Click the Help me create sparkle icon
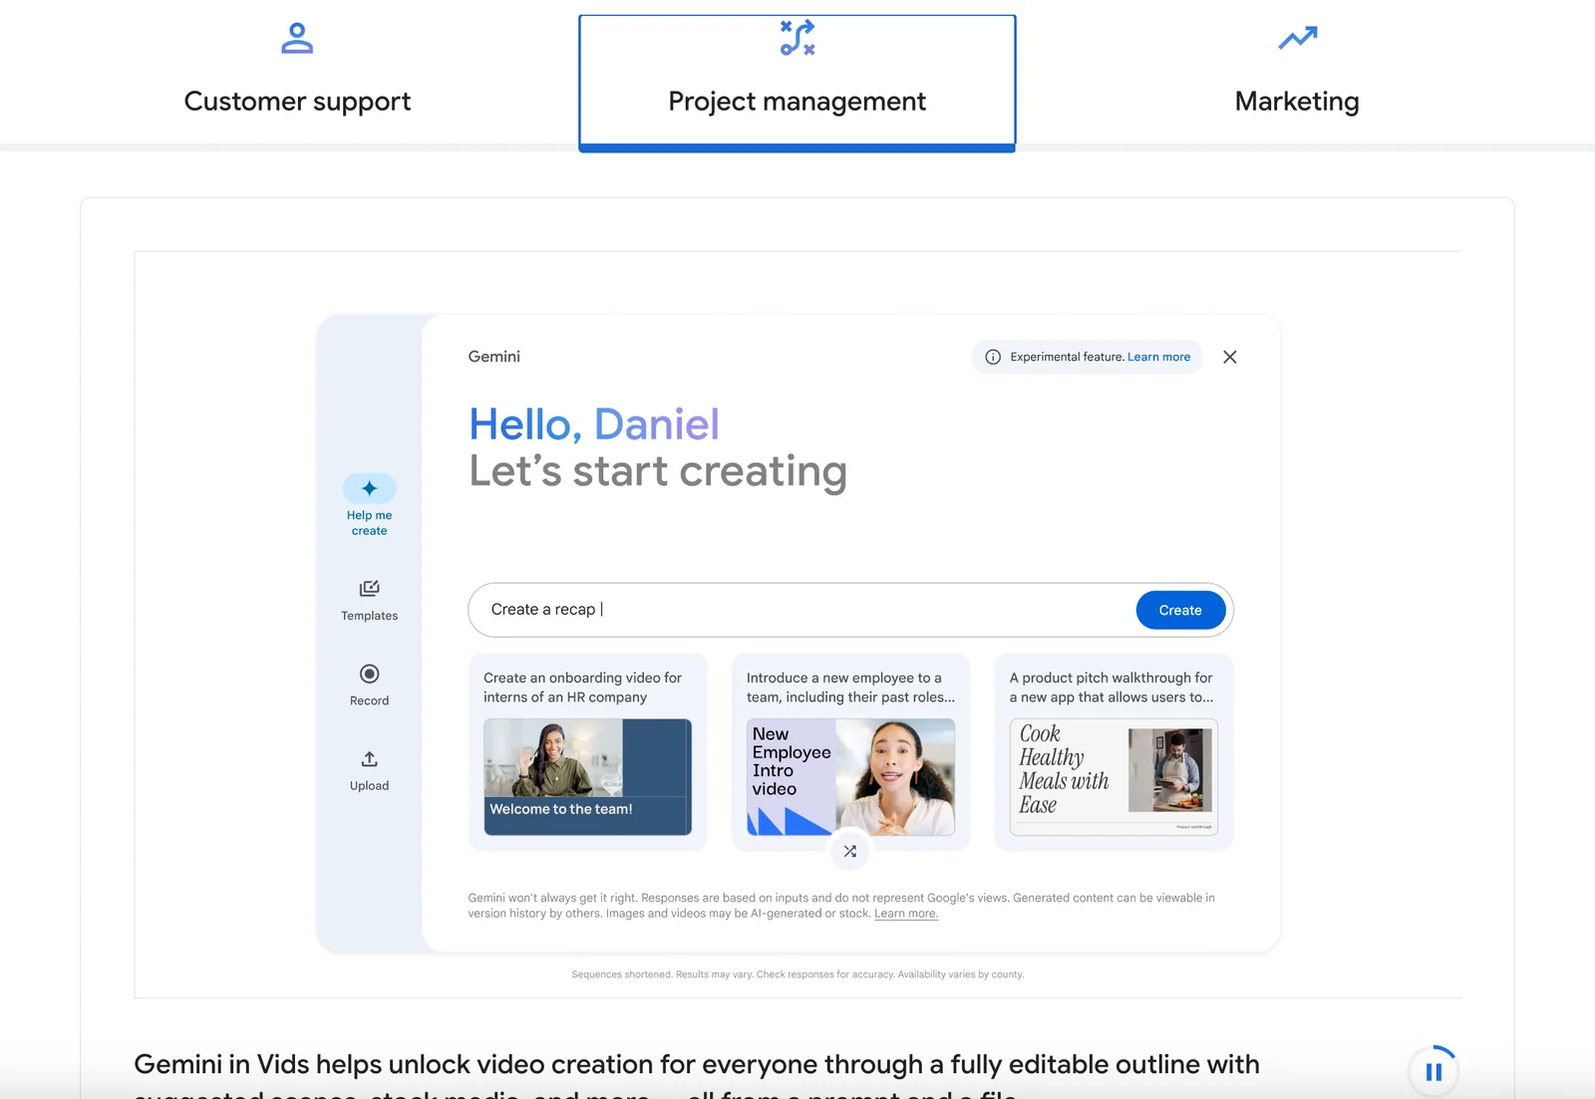1595x1099 pixels. click(369, 488)
